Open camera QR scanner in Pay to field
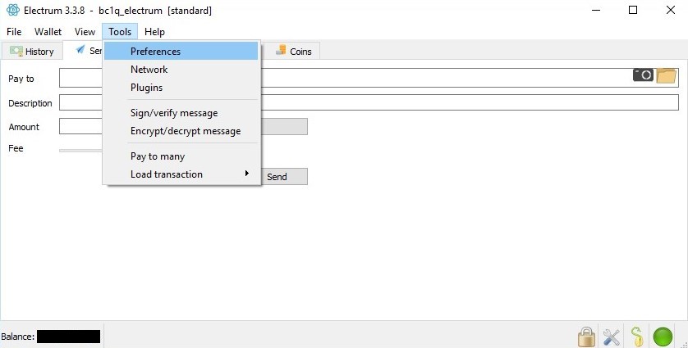Image resolution: width=688 pixels, height=348 pixels. coord(643,75)
